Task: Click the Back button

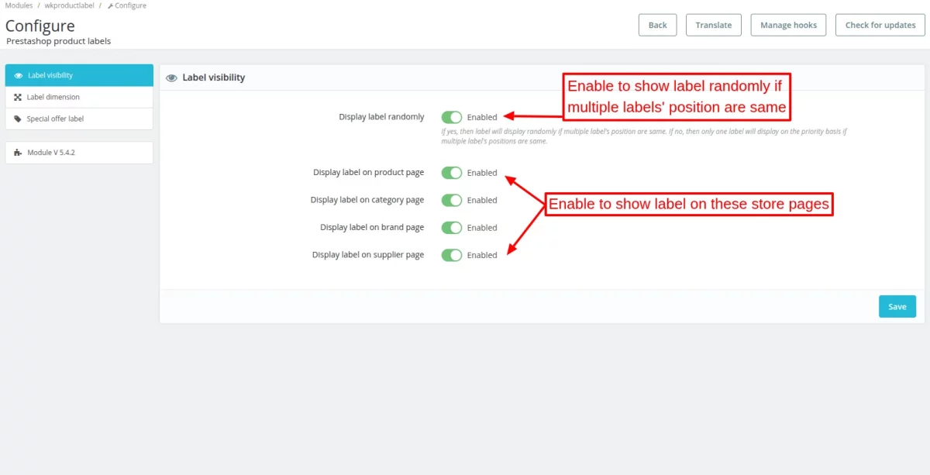Action: tap(658, 25)
